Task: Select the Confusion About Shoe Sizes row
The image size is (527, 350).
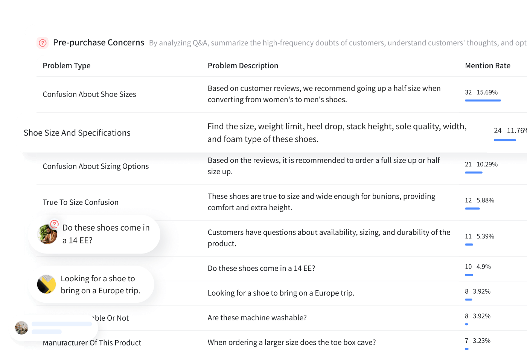Action: coord(89,94)
